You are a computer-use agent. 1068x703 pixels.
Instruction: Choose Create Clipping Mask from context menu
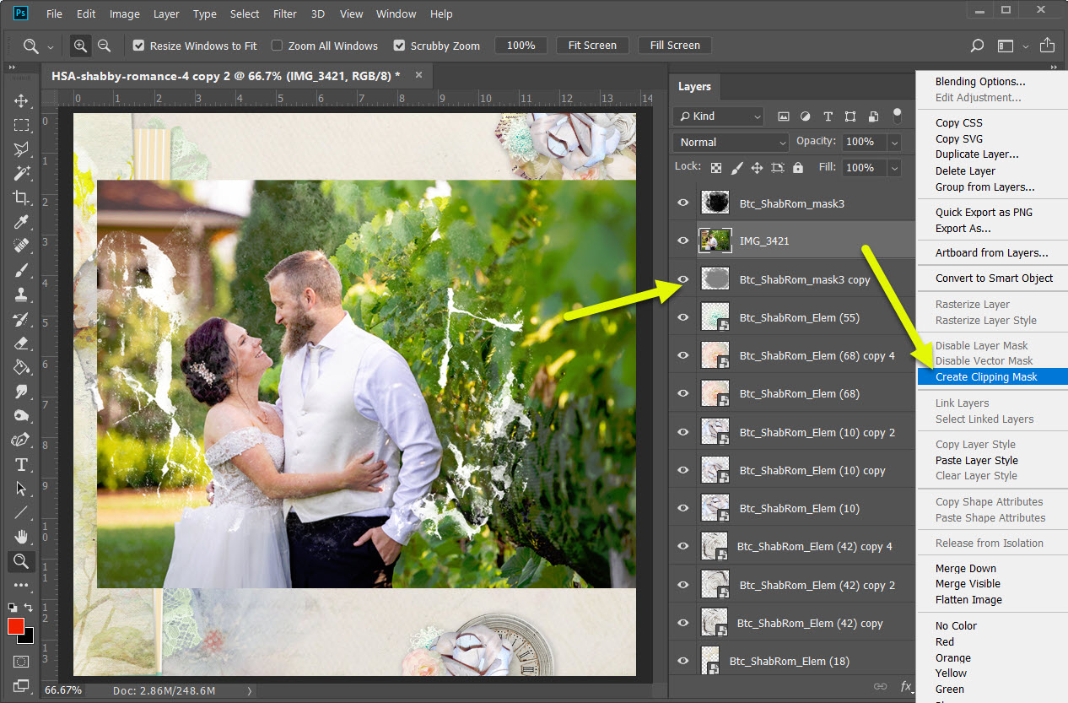pyautogui.click(x=986, y=377)
